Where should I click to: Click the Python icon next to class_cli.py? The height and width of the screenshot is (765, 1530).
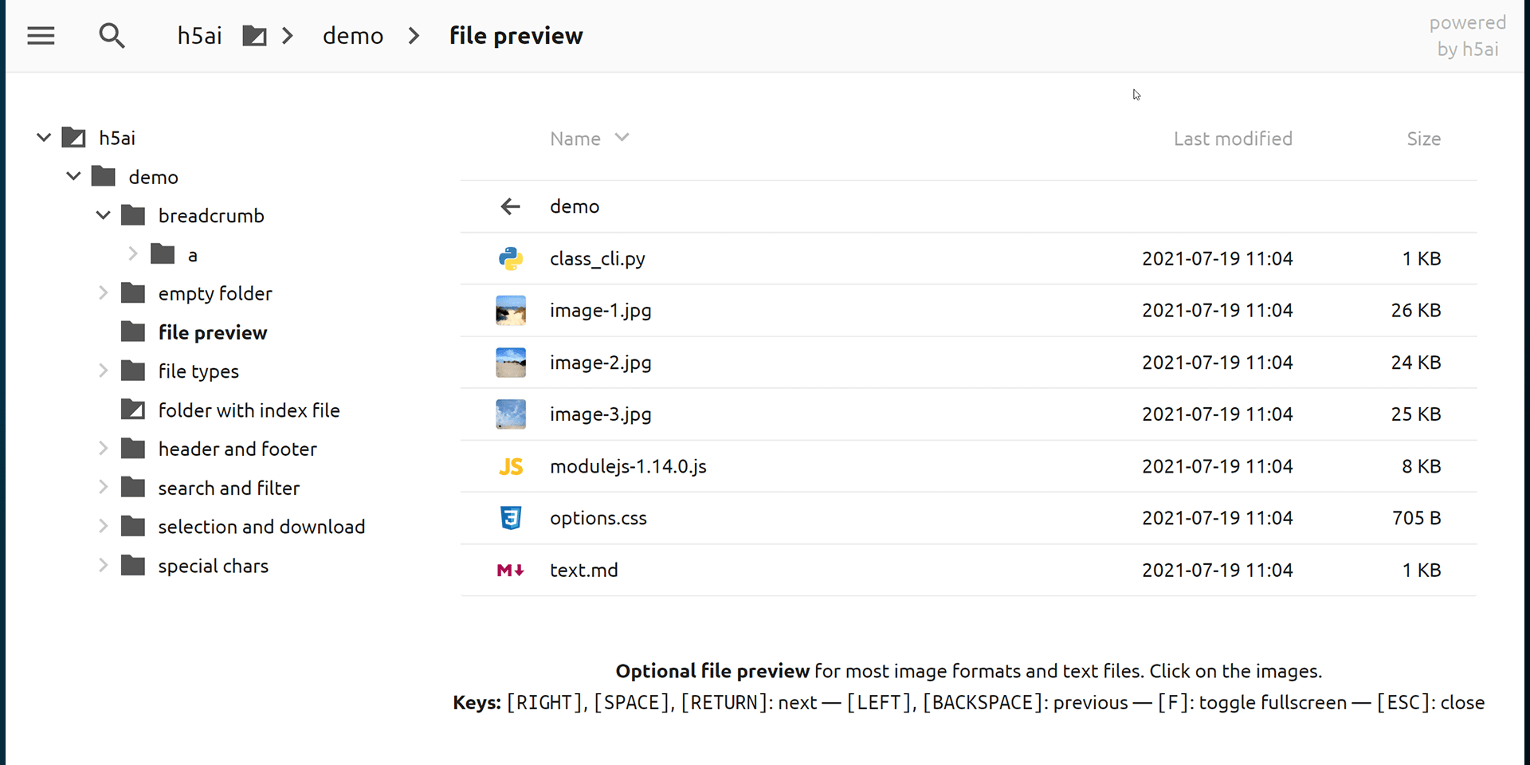tap(511, 258)
